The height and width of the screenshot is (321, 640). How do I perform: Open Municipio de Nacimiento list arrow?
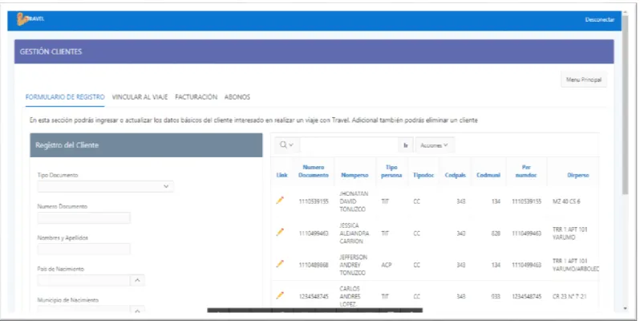pos(137,311)
